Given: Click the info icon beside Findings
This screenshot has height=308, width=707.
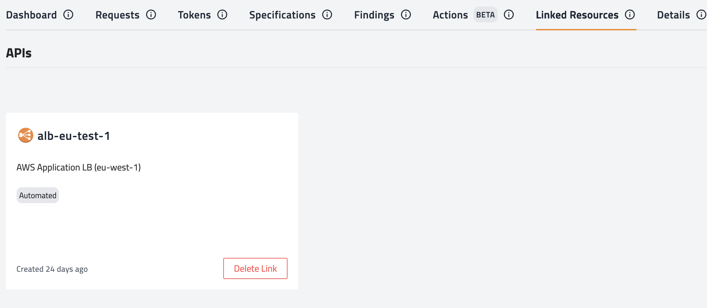Looking at the screenshot, I should tap(406, 15).
